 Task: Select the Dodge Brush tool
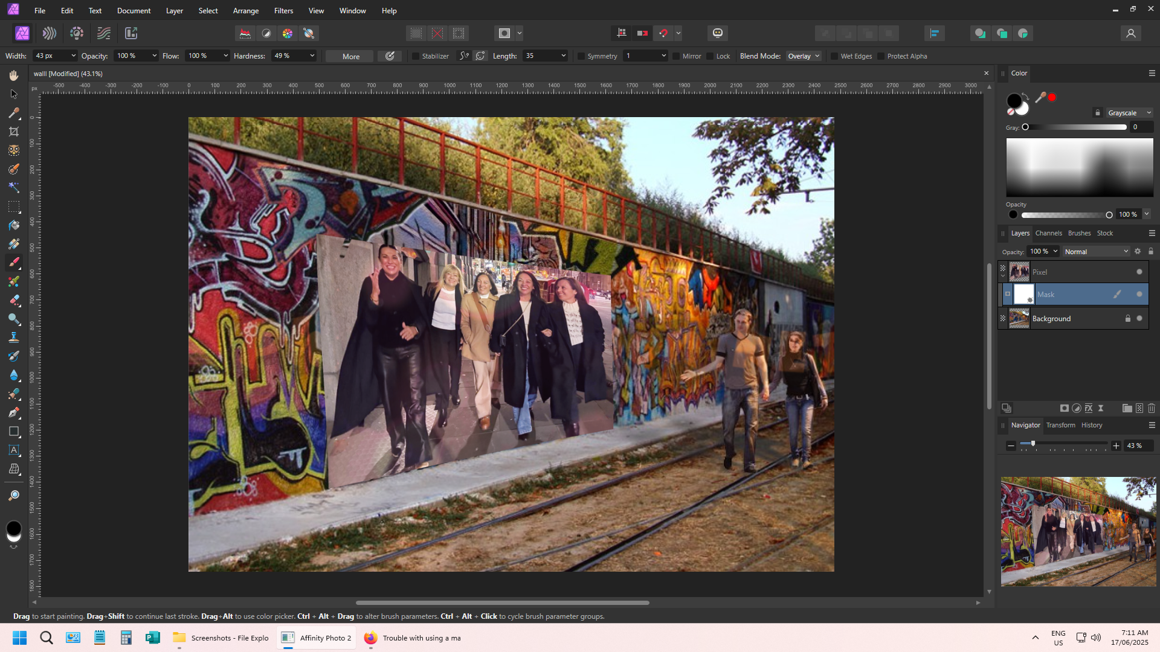point(14,319)
